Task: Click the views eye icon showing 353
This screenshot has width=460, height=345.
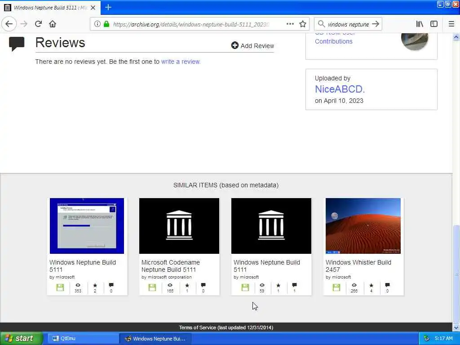Action: click(78, 285)
